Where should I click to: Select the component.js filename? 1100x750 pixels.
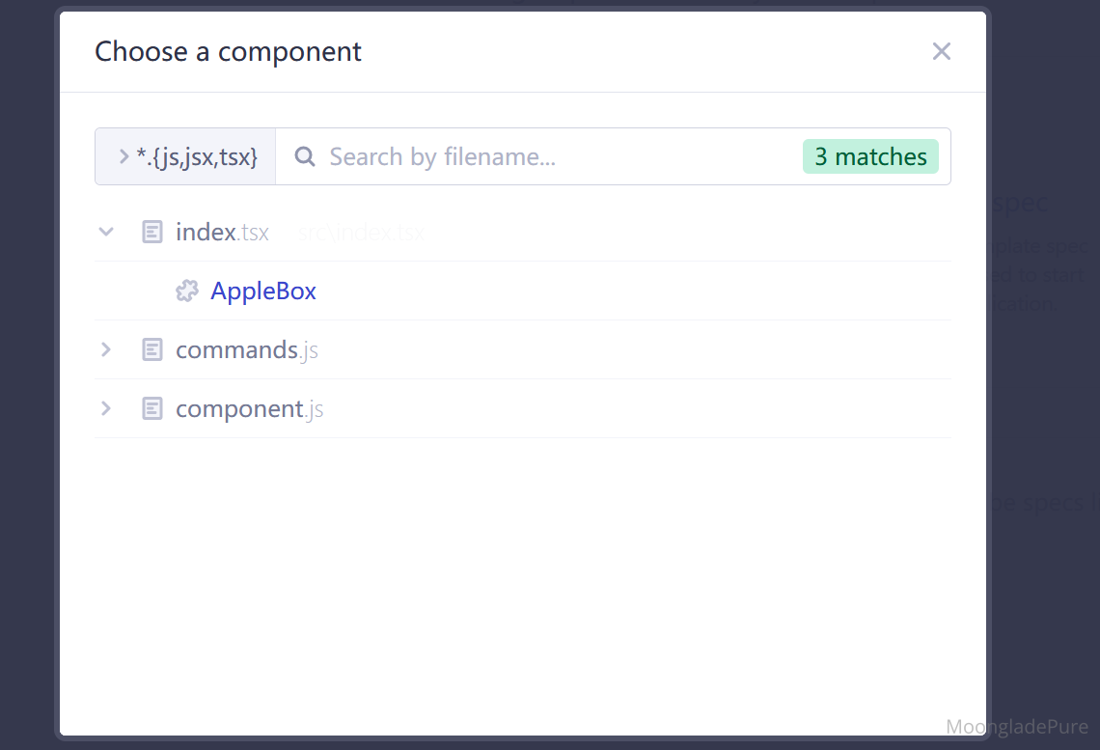coord(249,409)
